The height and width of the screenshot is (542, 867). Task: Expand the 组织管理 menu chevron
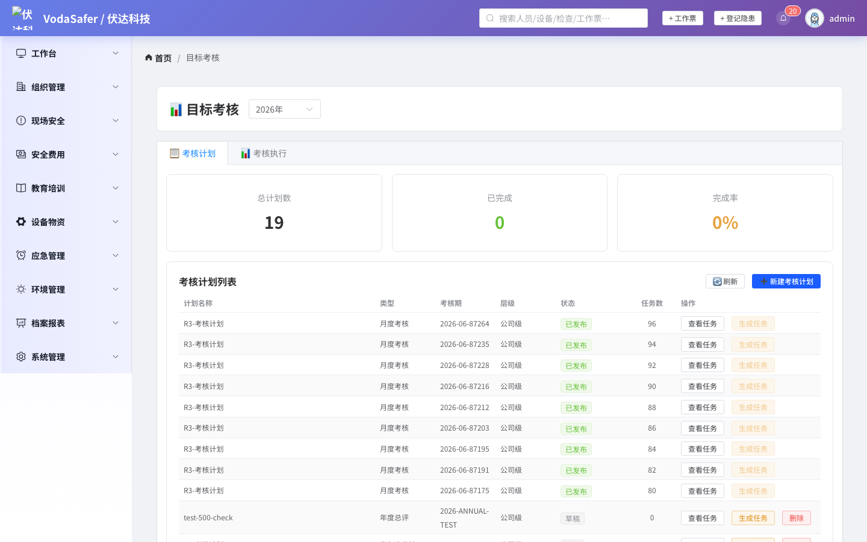[116, 87]
